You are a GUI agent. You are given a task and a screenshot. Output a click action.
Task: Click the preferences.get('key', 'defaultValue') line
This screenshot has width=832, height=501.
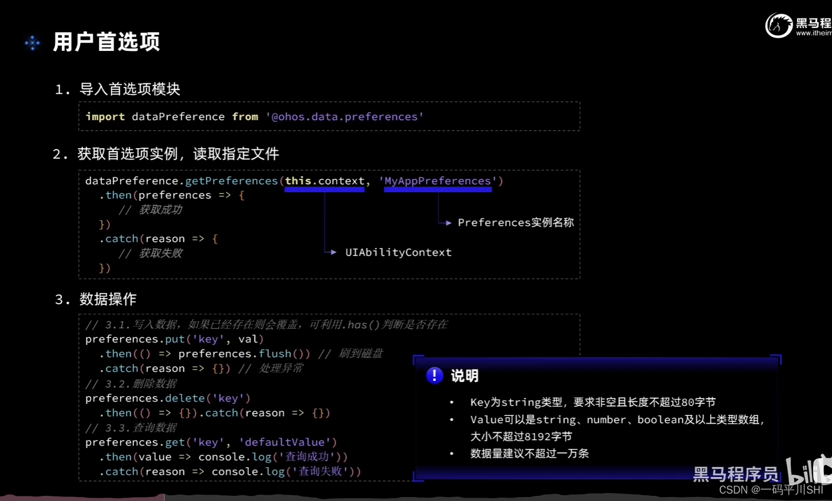pyautogui.click(x=211, y=442)
